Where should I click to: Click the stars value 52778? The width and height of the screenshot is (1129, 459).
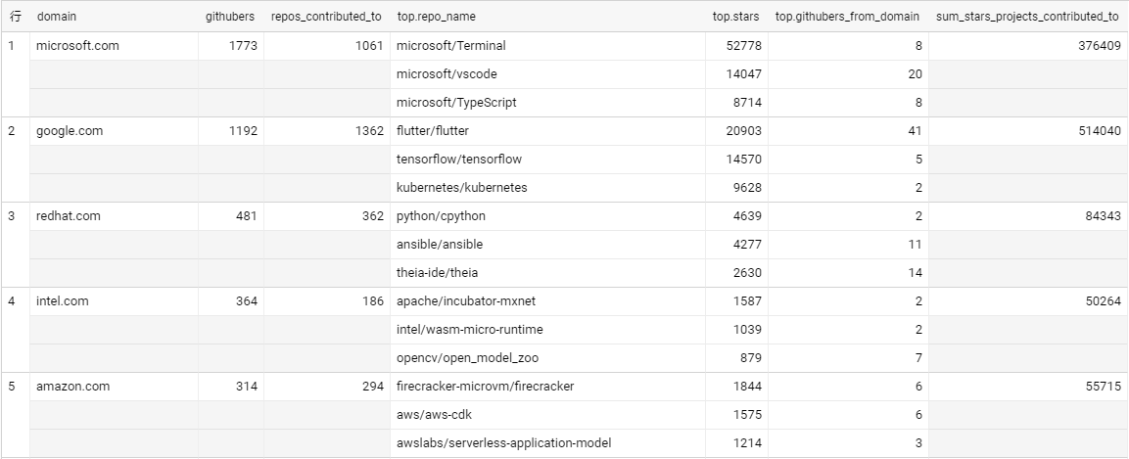746,46
